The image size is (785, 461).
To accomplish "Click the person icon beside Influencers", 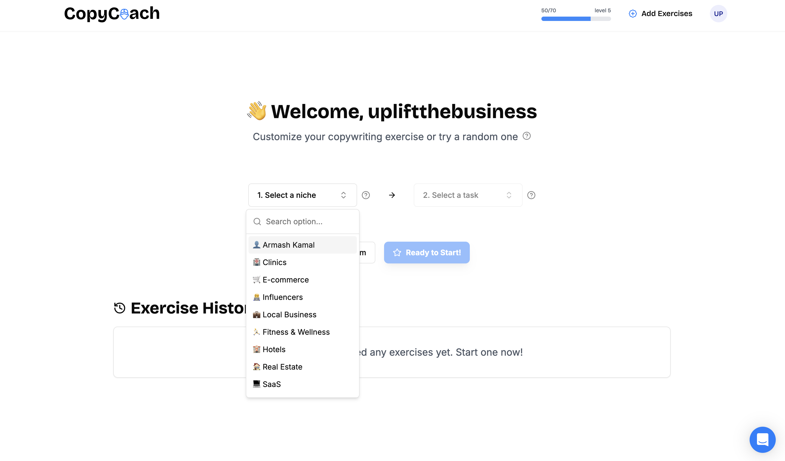I will (x=256, y=297).
